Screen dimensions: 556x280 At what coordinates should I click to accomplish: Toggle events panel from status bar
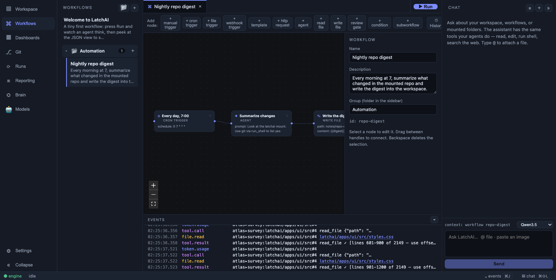pos(498,276)
